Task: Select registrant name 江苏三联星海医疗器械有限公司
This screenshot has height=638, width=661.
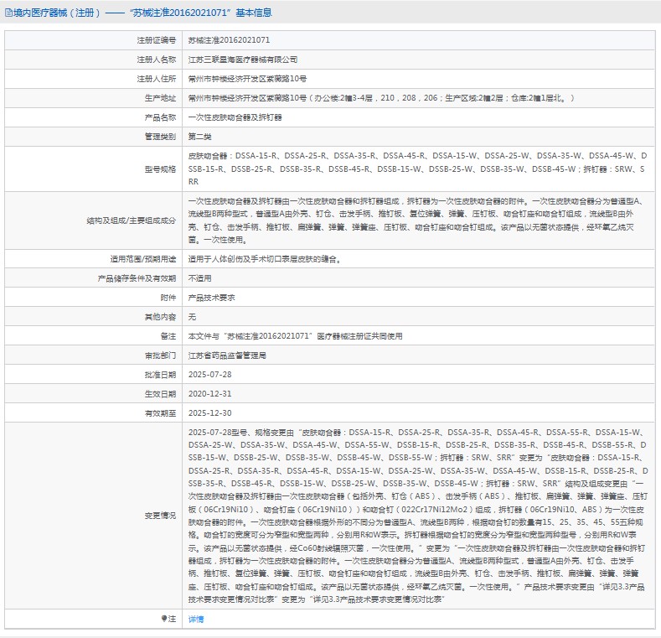Action: pos(243,60)
